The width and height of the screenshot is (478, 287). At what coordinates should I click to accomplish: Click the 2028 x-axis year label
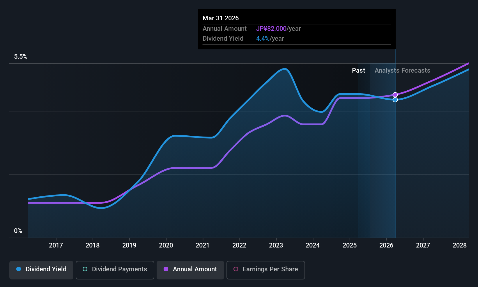click(460, 245)
